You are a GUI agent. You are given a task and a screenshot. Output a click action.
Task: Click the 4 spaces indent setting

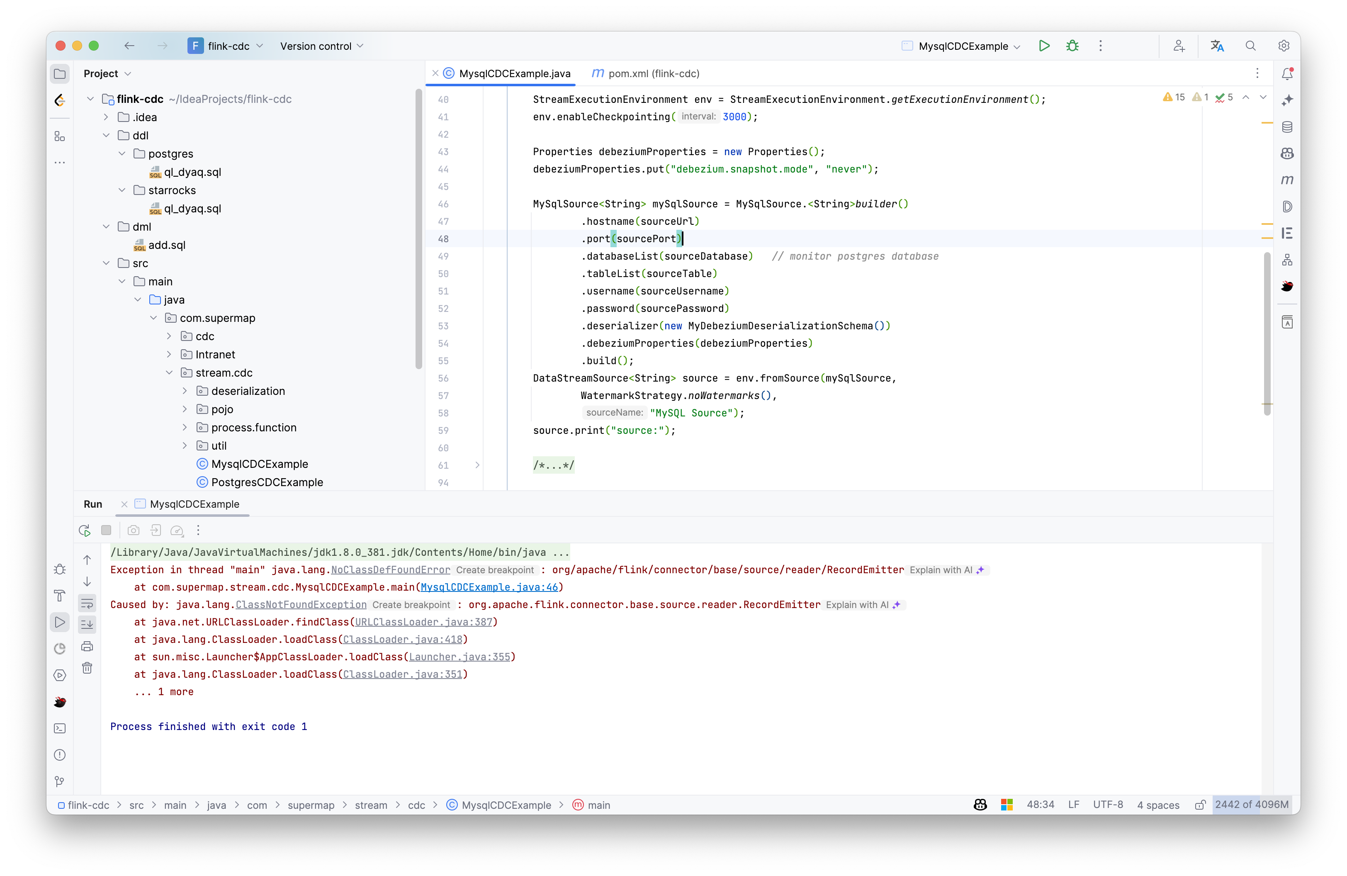coord(1158,805)
